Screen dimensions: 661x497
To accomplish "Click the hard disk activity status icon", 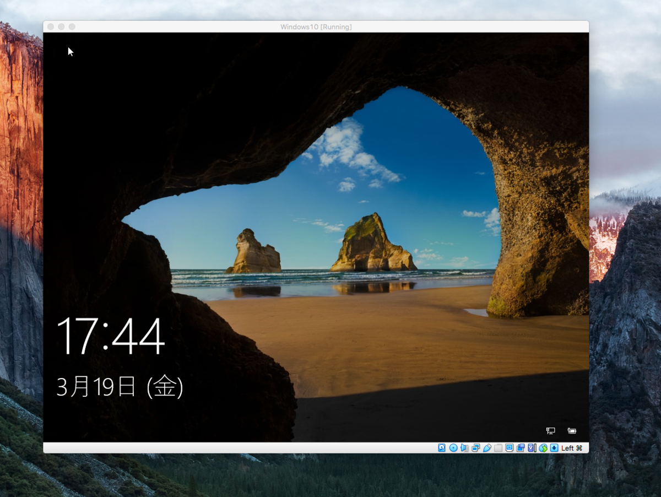I will (x=442, y=448).
